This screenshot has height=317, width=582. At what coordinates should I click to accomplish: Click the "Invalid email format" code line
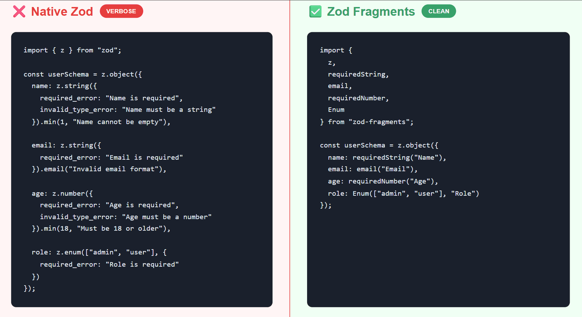pyautogui.click(x=99, y=169)
